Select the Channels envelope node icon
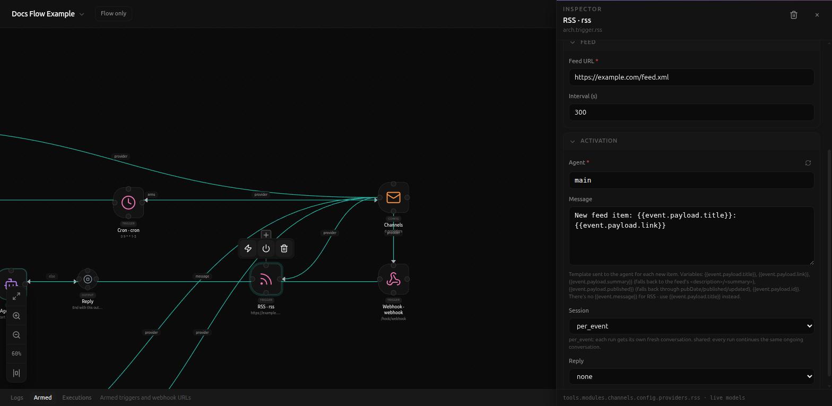 tap(393, 197)
